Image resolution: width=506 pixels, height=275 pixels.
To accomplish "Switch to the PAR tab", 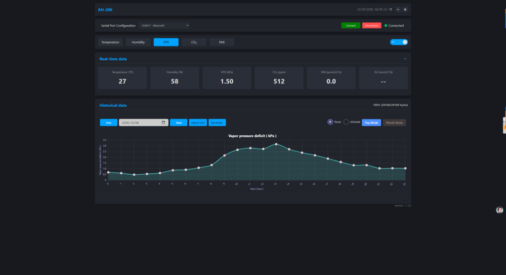I will tap(222, 42).
